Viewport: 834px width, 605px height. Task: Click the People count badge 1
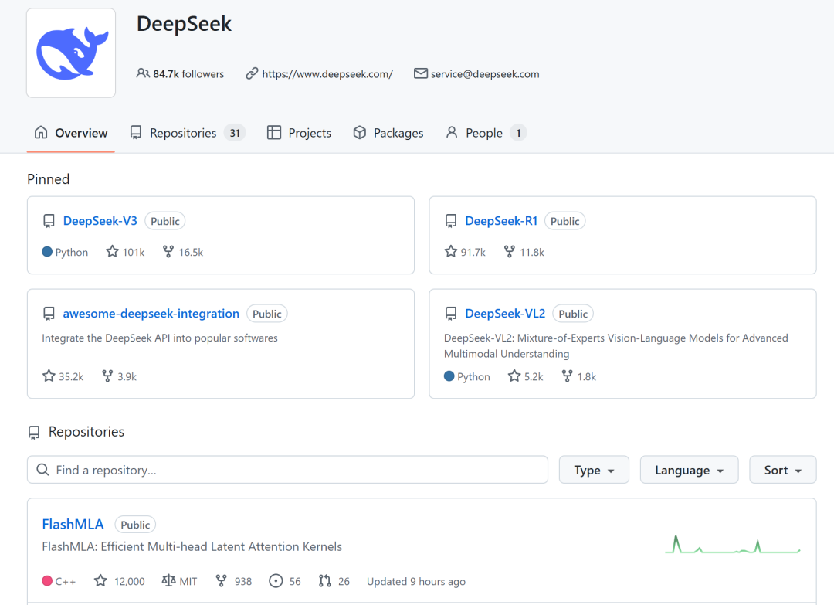click(518, 132)
